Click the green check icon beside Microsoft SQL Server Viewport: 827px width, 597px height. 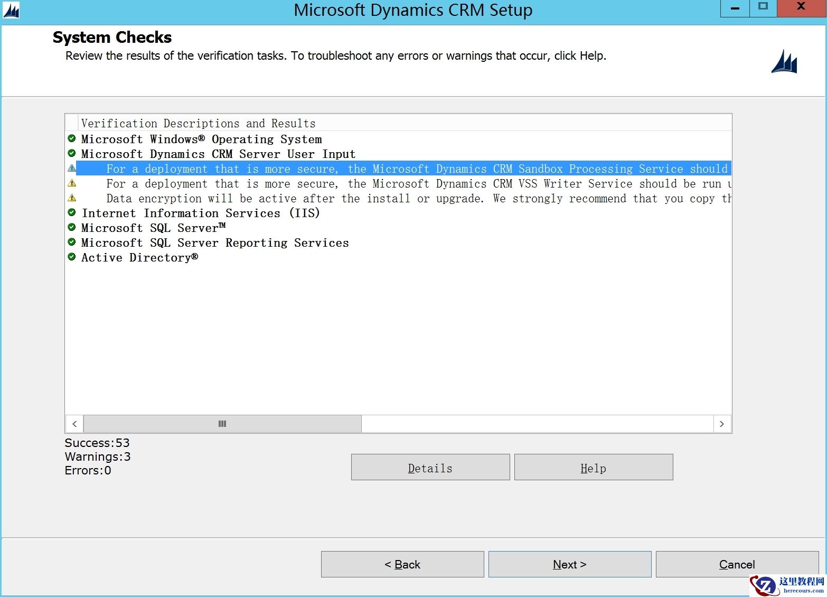(x=72, y=227)
